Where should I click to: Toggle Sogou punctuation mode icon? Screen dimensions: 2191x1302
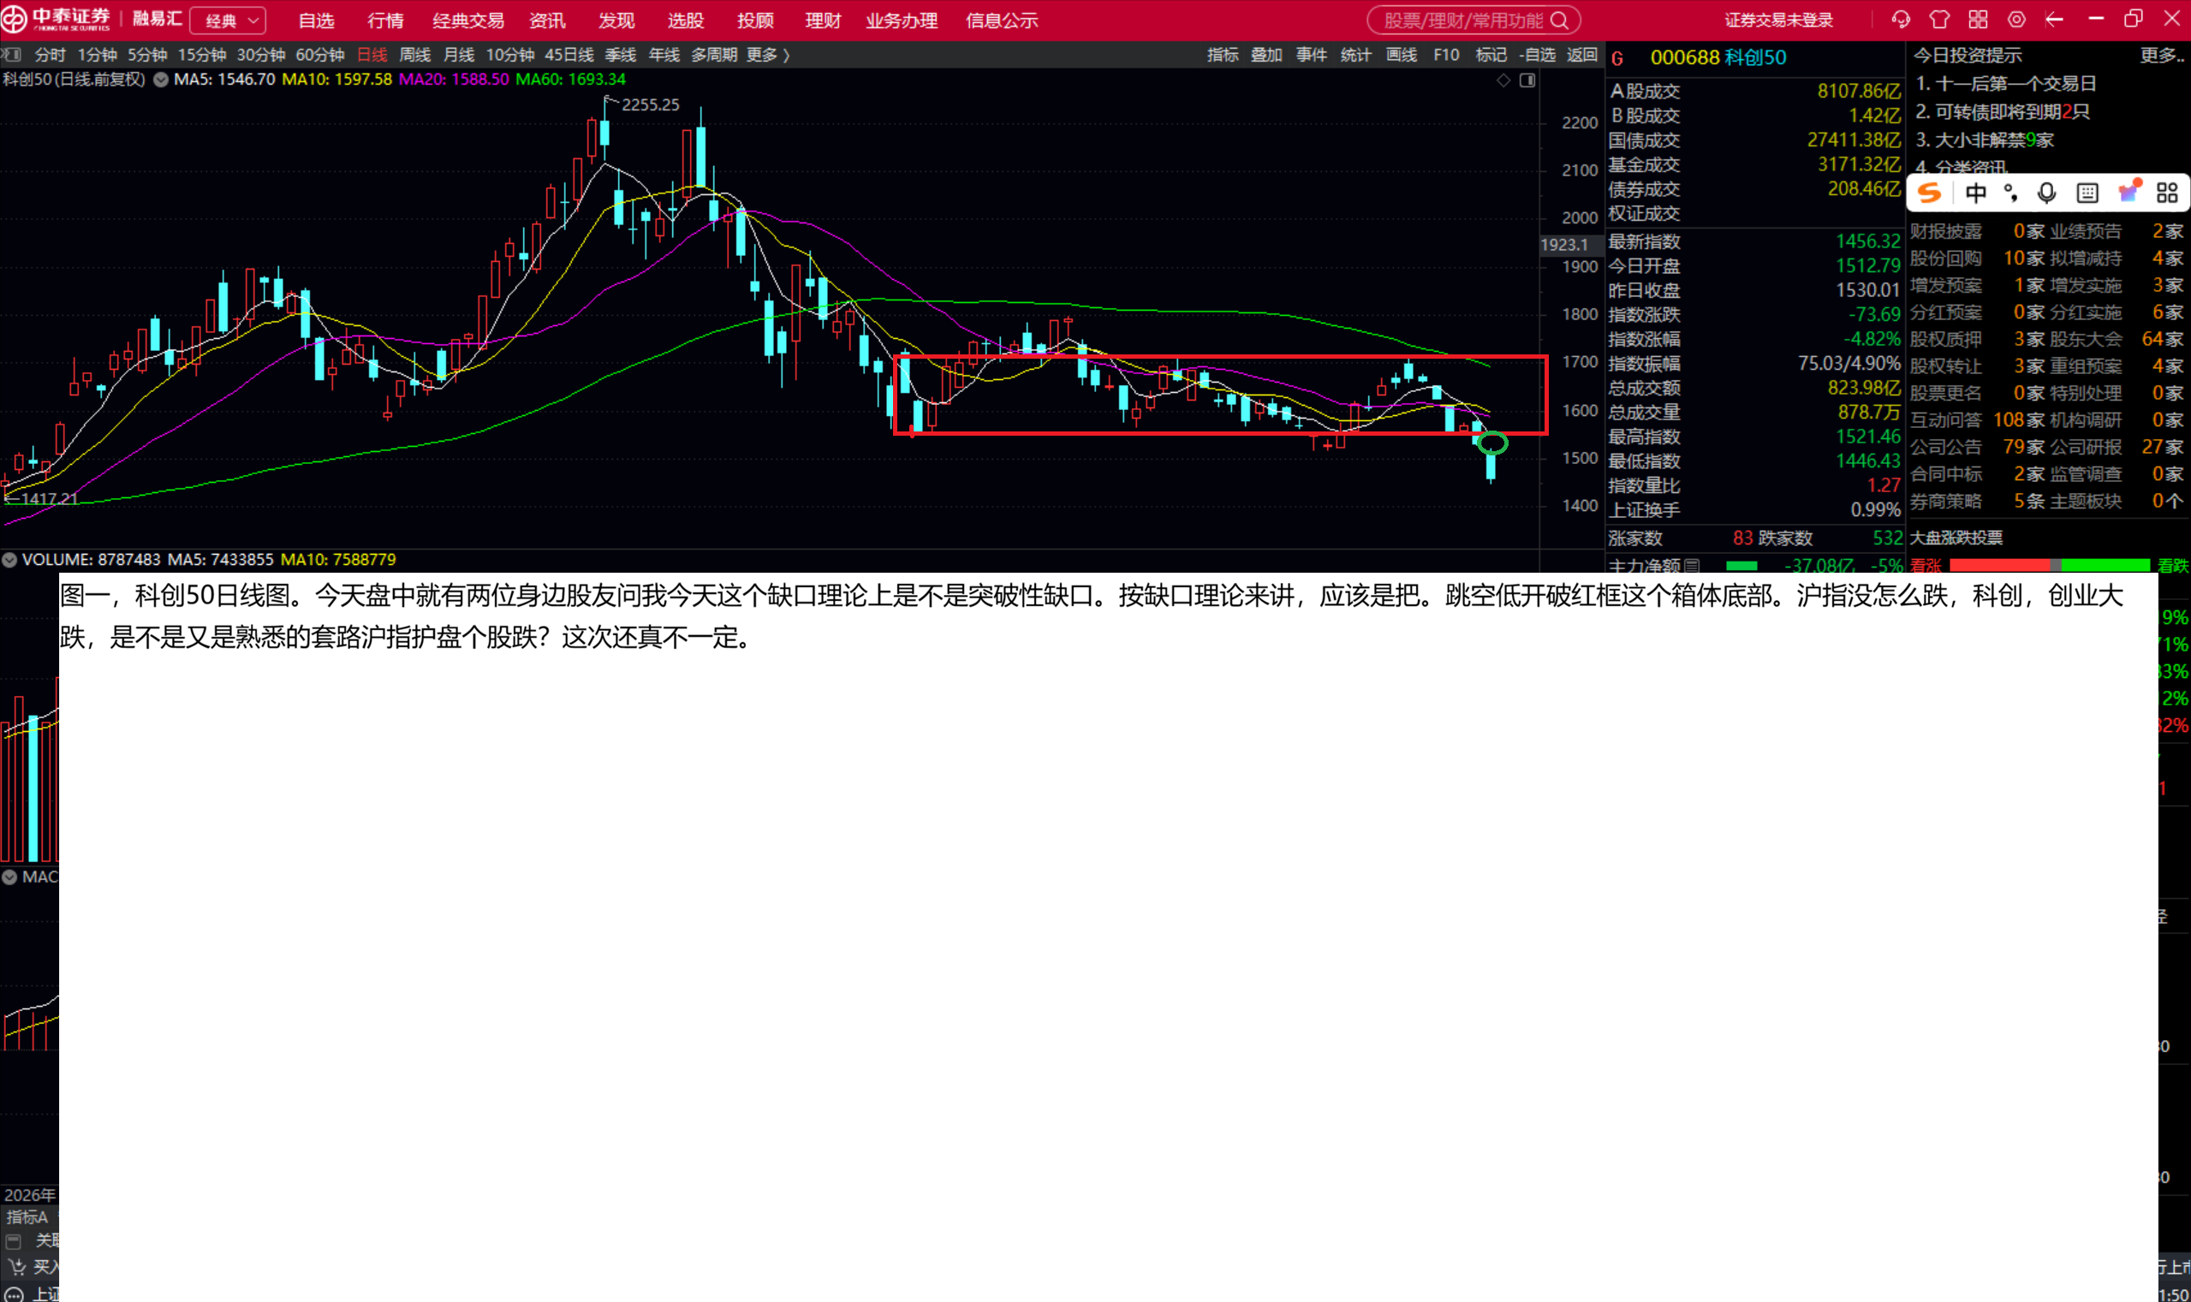[2010, 193]
